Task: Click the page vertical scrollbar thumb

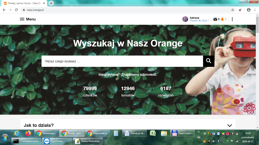Action: pyautogui.click(x=257, y=25)
